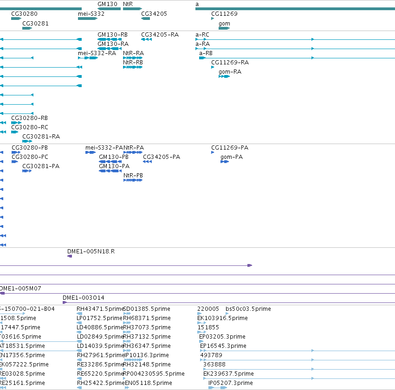395x390 pixels.
Task: Click the CG11269 gene label
Action: coord(224,13)
